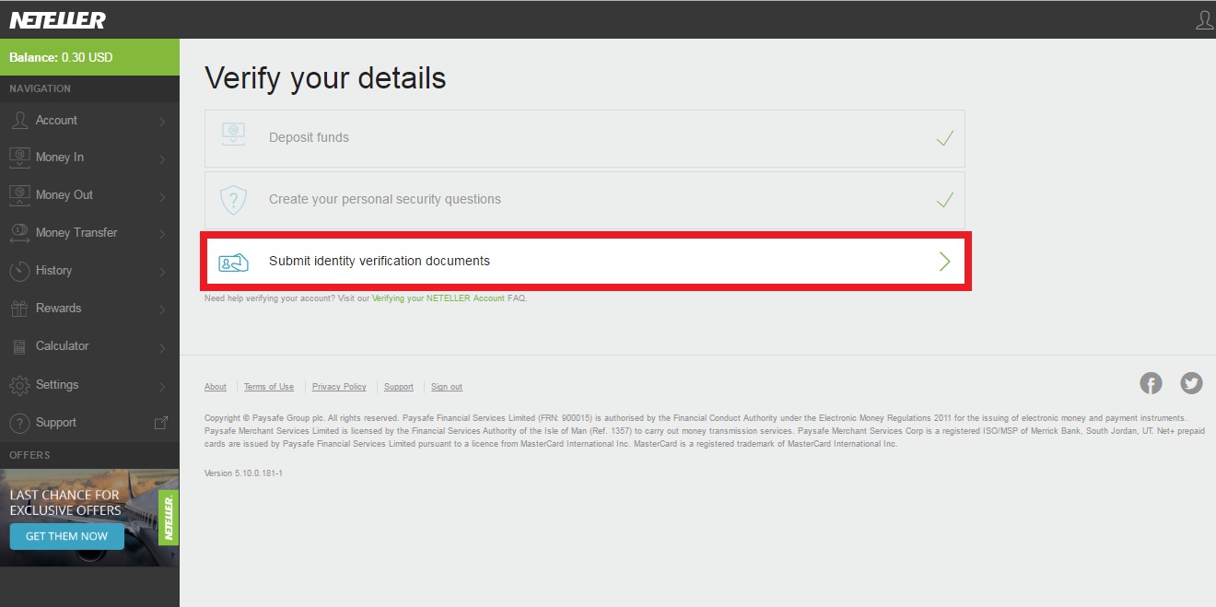Open the History clock icon
1216x607 pixels.
[x=19, y=270]
